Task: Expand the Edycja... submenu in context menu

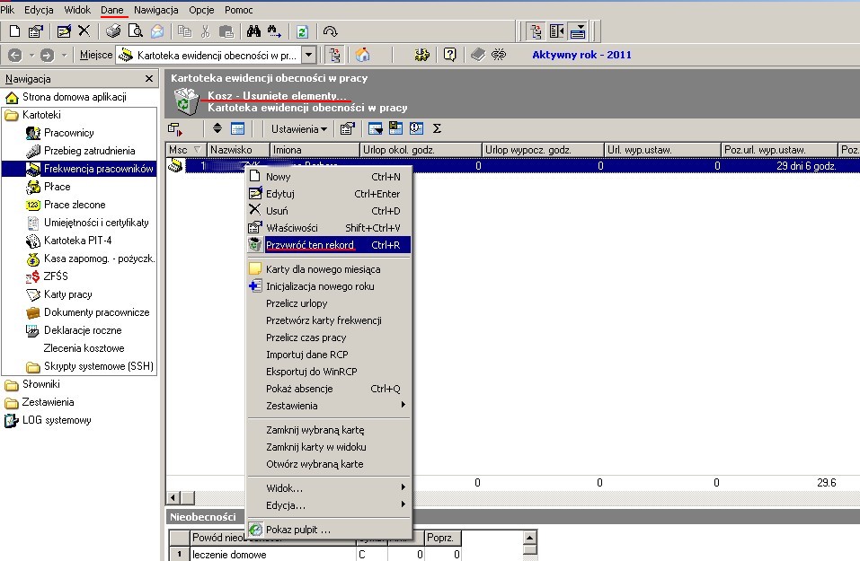Action: coord(329,505)
